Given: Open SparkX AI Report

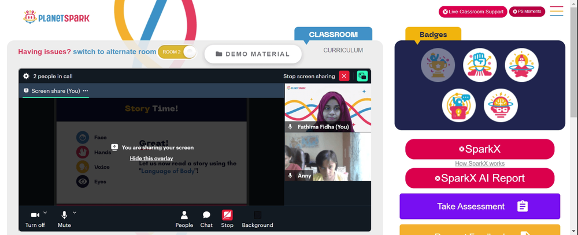Looking at the screenshot, I should (x=480, y=178).
